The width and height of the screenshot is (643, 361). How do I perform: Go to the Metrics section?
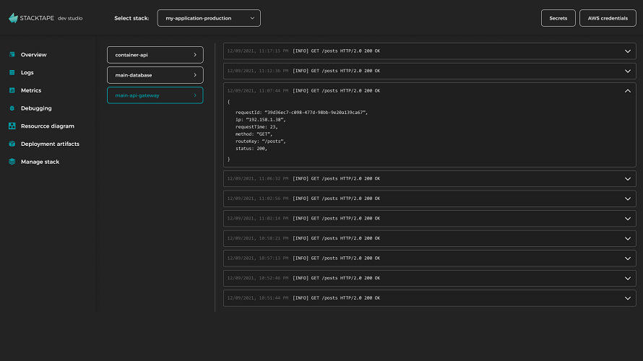tap(31, 91)
